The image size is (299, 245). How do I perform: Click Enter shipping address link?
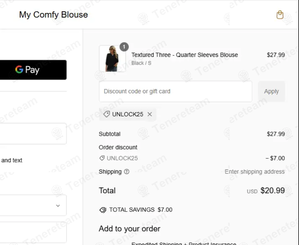coord(254,172)
